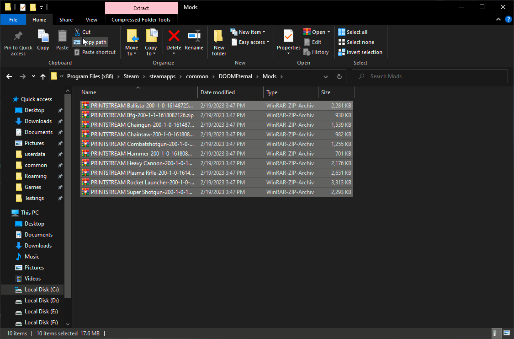Viewport: 514px width, 339px height.
Task: Sort by Date modified column
Action: [230, 92]
